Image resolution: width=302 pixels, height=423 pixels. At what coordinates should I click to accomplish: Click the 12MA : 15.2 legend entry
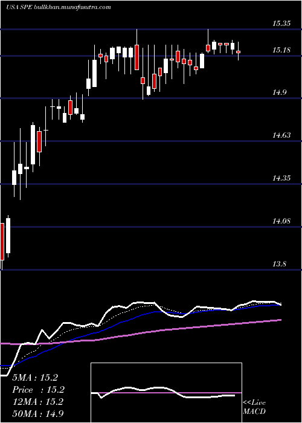coord(37,402)
